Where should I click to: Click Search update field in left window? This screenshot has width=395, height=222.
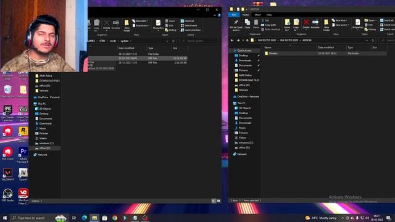(199, 41)
